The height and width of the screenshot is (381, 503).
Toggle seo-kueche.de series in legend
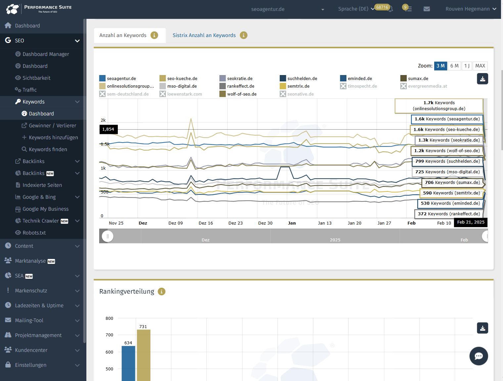click(x=178, y=78)
